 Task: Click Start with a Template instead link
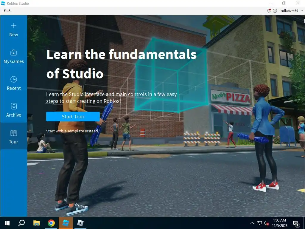[x=72, y=131]
